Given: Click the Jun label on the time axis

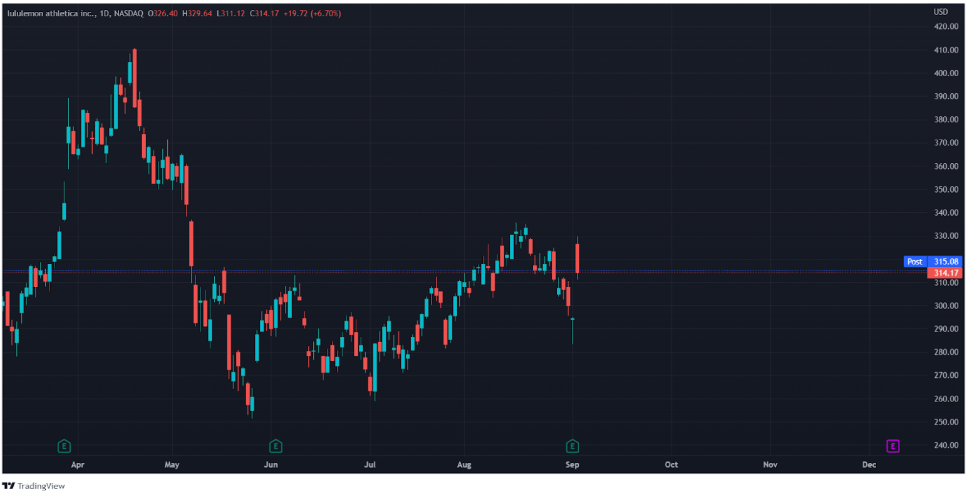Looking at the screenshot, I should [271, 465].
